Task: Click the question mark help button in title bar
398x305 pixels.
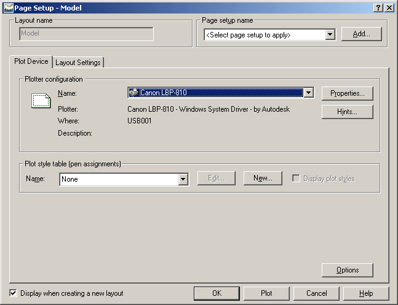Action: click(378, 8)
